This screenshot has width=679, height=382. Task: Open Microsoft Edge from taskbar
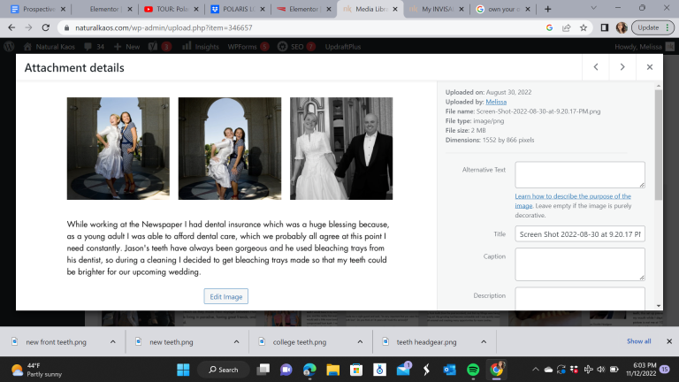[x=309, y=370]
